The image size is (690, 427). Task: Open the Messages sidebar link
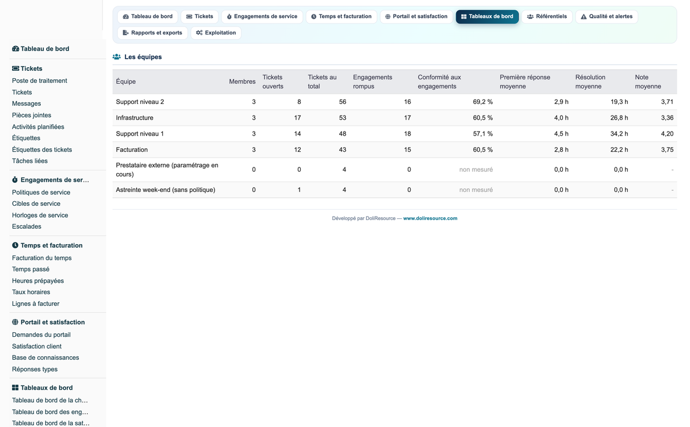pos(26,104)
